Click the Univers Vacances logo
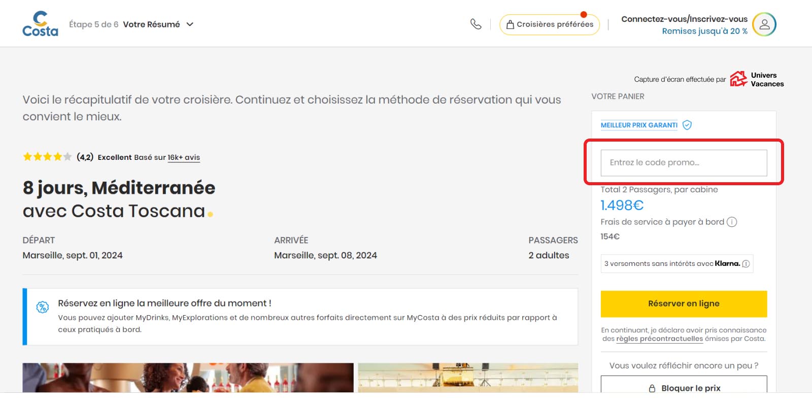This screenshot has width=812, height=406. click(757, 79)
